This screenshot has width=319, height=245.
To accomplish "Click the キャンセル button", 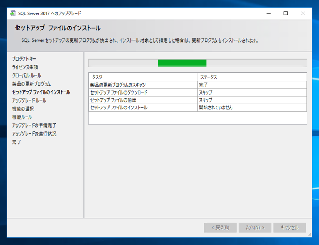I will 290,227.
